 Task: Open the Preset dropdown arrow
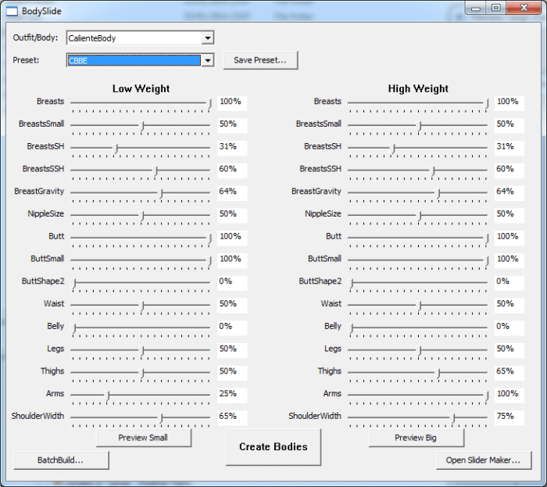[208, 60]
